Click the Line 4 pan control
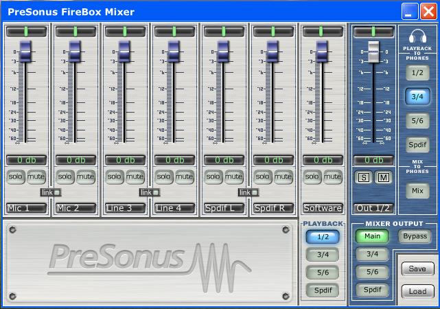 pyautogui.click(x=174, y=32)
